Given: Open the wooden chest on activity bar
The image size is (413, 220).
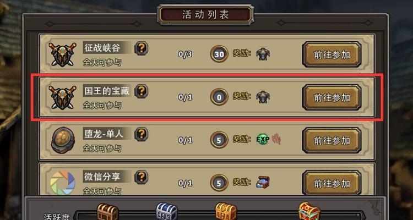Looking at the screenshot, I should coord(107,212).
